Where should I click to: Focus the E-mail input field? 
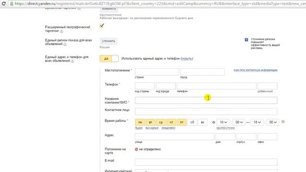[x=206, y=162]
